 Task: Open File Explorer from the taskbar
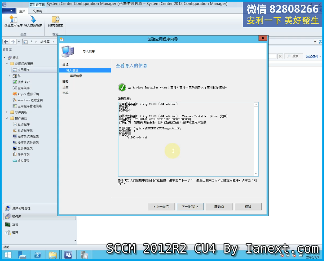point(53,255)
